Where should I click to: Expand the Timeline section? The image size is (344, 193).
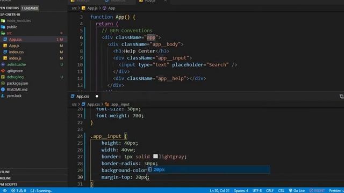click(x=5, y=178)
